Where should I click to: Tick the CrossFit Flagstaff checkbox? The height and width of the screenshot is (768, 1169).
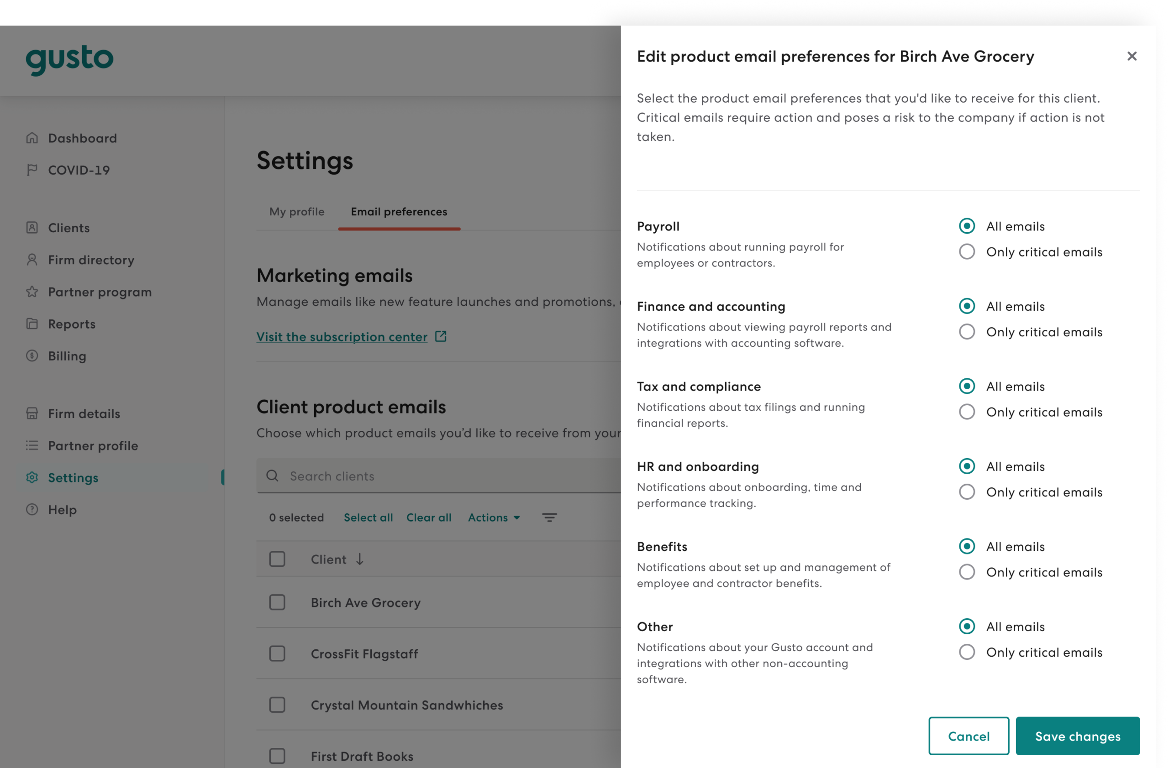[x=277, y=653]
